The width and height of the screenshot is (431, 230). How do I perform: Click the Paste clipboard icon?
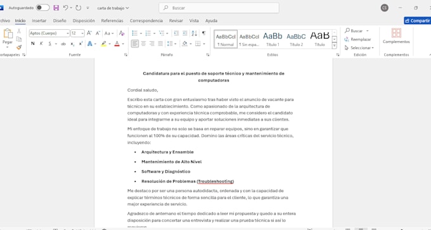click(8, 33)
